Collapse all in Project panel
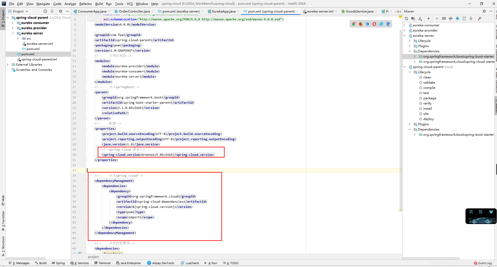497x267 pixels. point(52,11)
